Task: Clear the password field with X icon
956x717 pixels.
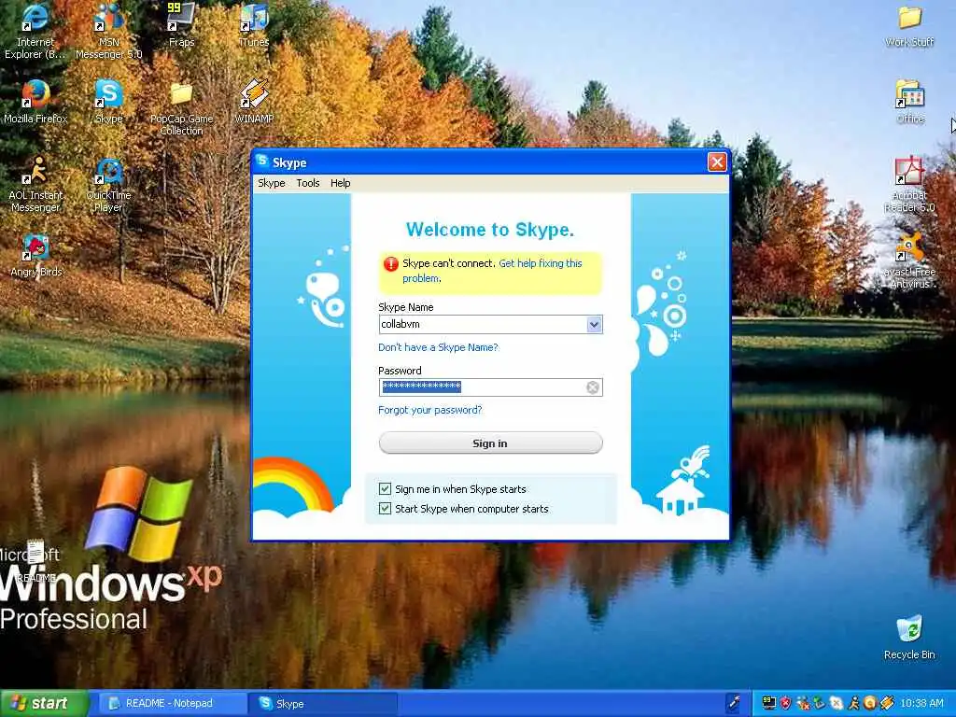Action: [592, 387]
